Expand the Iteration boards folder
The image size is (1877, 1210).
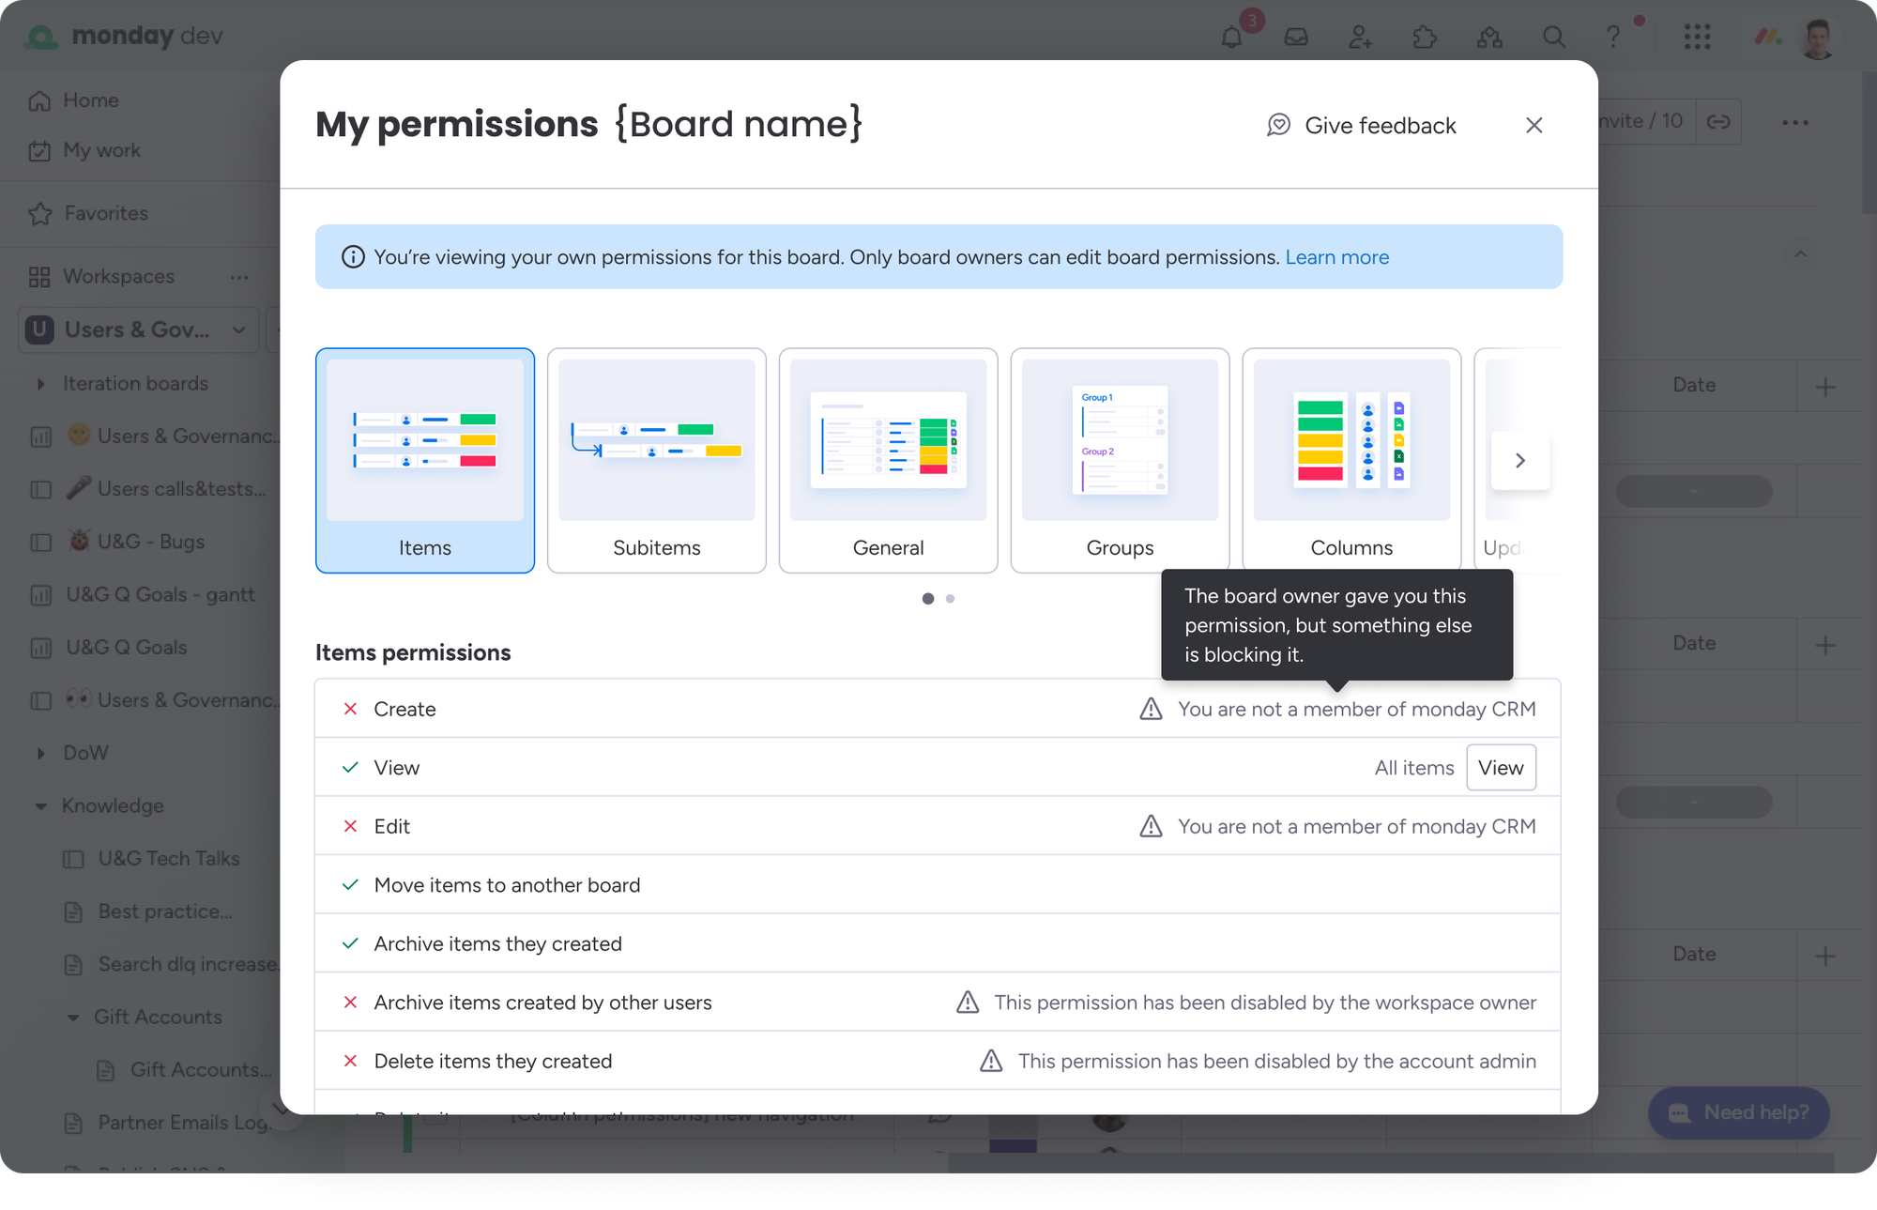[x=40, y=384]
